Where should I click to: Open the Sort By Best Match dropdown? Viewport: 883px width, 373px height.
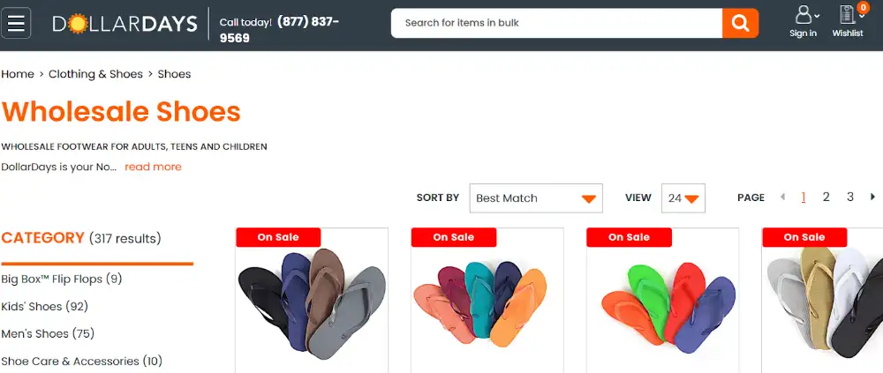coord(536,198)
